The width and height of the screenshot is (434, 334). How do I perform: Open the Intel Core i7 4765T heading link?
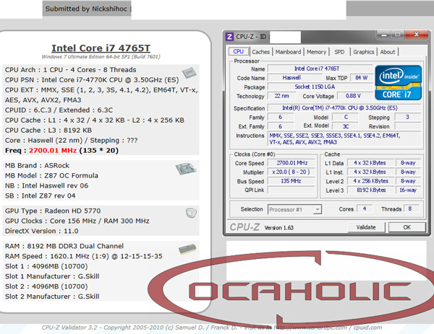click(x=101, y=48)
